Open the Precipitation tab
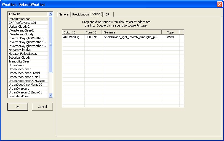The height and width of the screenshot is (141, 224). pos(81,14)
